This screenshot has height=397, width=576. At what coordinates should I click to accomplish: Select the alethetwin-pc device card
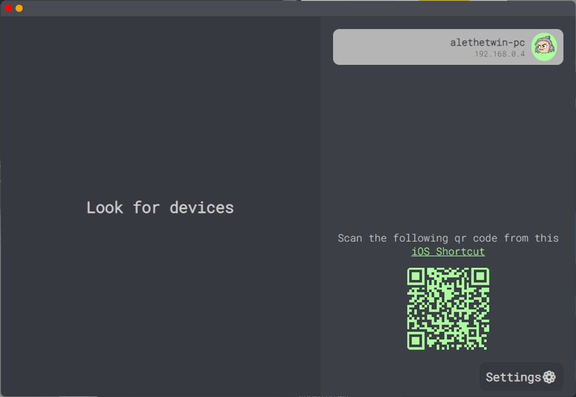point(448,47)
